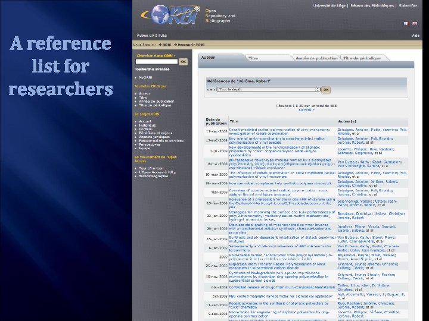This screenshot has width=429, height=321.
Task: Open the Equipe sidebar link
Action: pos(144,148)
